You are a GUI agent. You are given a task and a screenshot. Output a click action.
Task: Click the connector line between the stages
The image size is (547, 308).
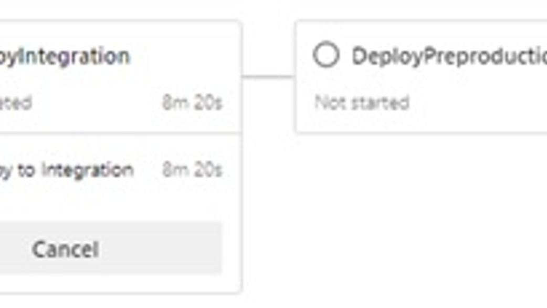pos(268,77)
